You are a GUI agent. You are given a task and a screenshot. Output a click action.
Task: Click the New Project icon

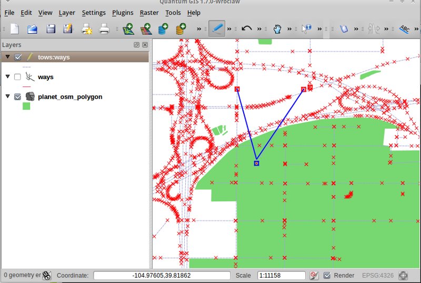click(15, 29)
